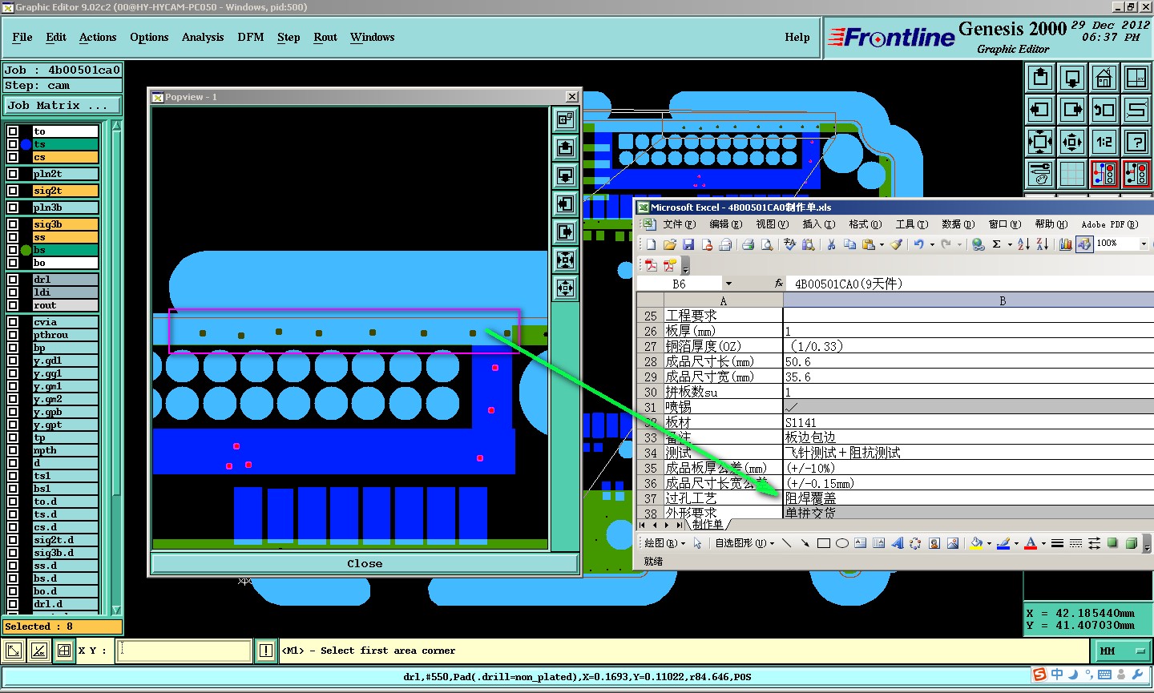This screenshot has height=693, width=1154.
Task: Toggle visibility box of layer pln3b
Action: [x=13, y=207]
